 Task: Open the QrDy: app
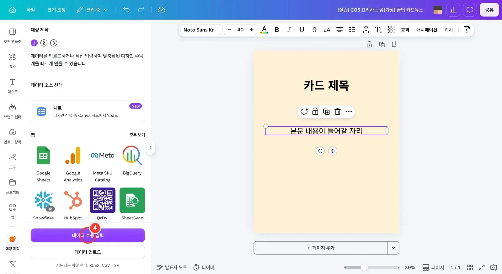pos(103,204)
